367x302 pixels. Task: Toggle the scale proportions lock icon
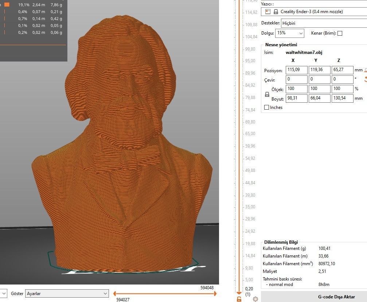[x=267, y=94]
